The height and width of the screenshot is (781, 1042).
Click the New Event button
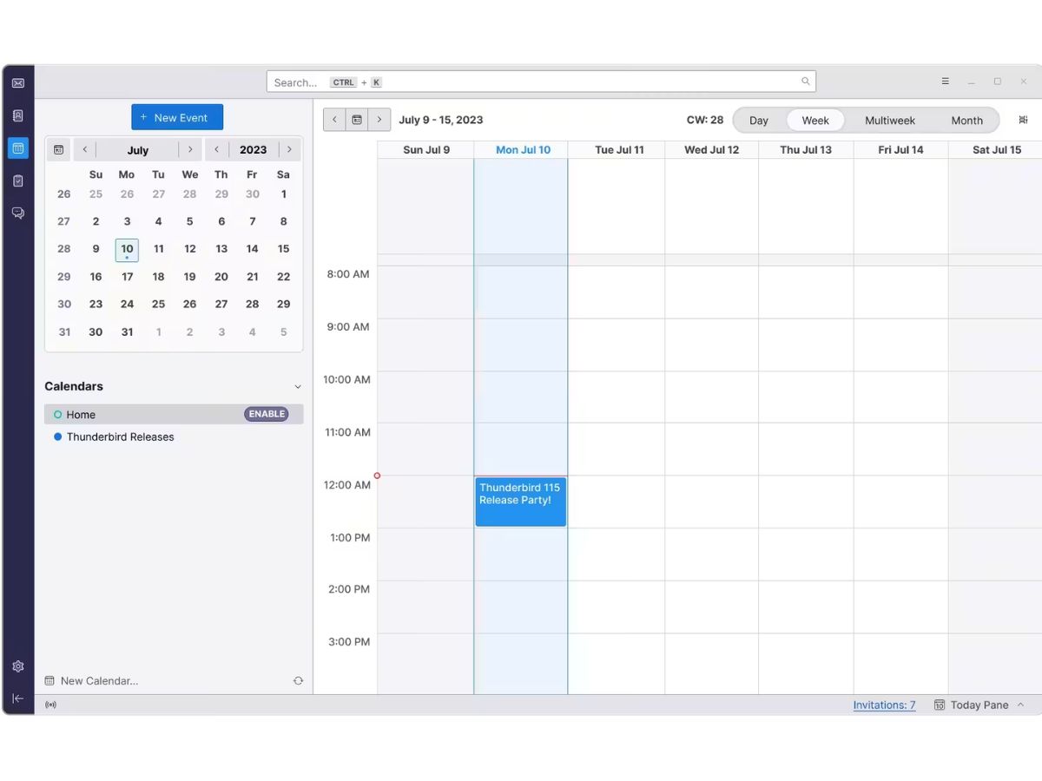coord(177,117)
